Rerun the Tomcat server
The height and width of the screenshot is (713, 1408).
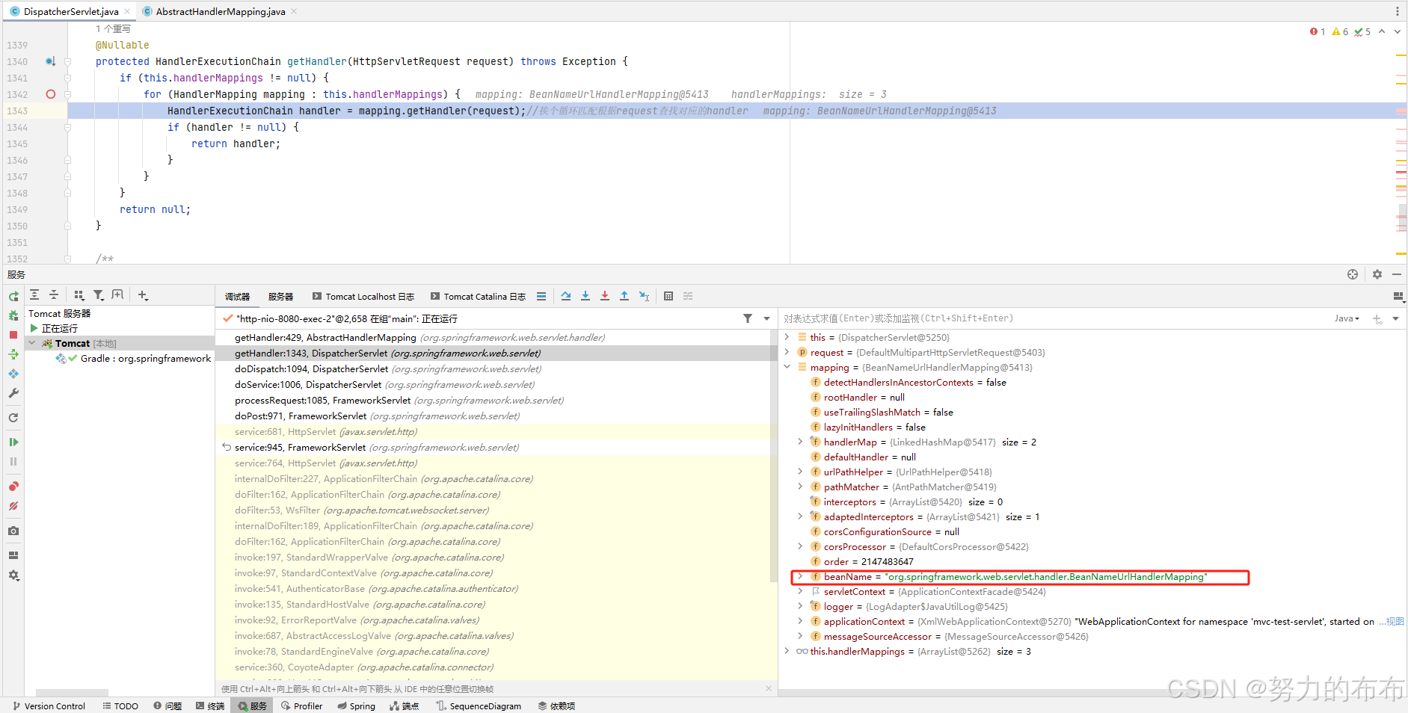(x=13, y=297)
